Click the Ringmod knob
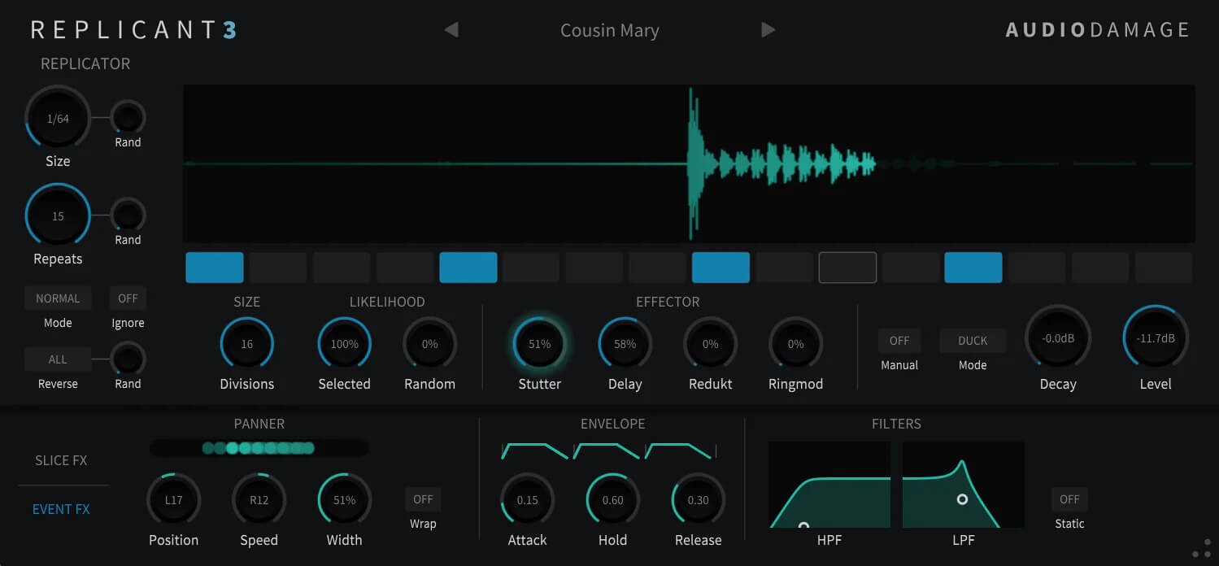The width and height of the screenshot is (1219, 566). (795, 343)
